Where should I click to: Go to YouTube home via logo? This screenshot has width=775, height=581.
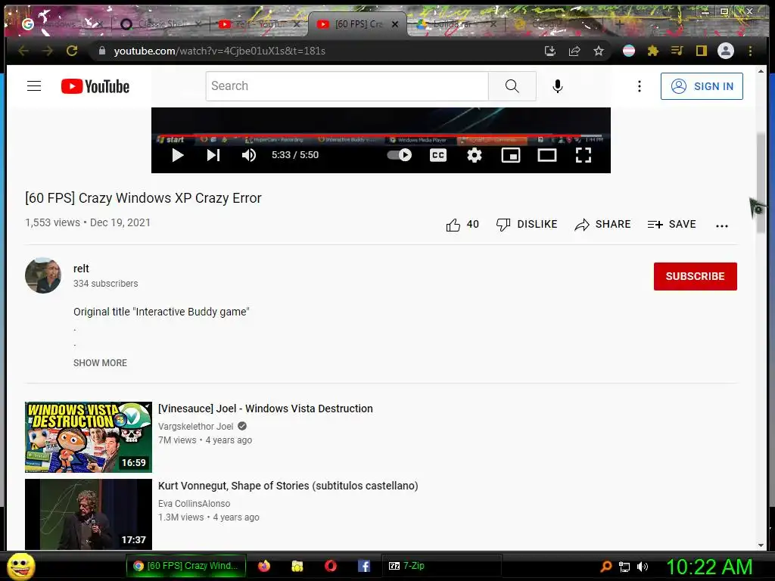[x=95, y=86]
